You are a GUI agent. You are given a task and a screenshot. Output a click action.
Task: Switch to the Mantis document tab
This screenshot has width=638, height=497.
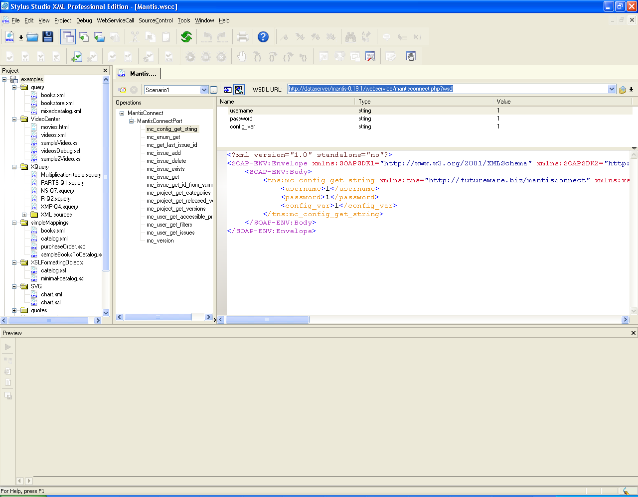pos(137,74)
